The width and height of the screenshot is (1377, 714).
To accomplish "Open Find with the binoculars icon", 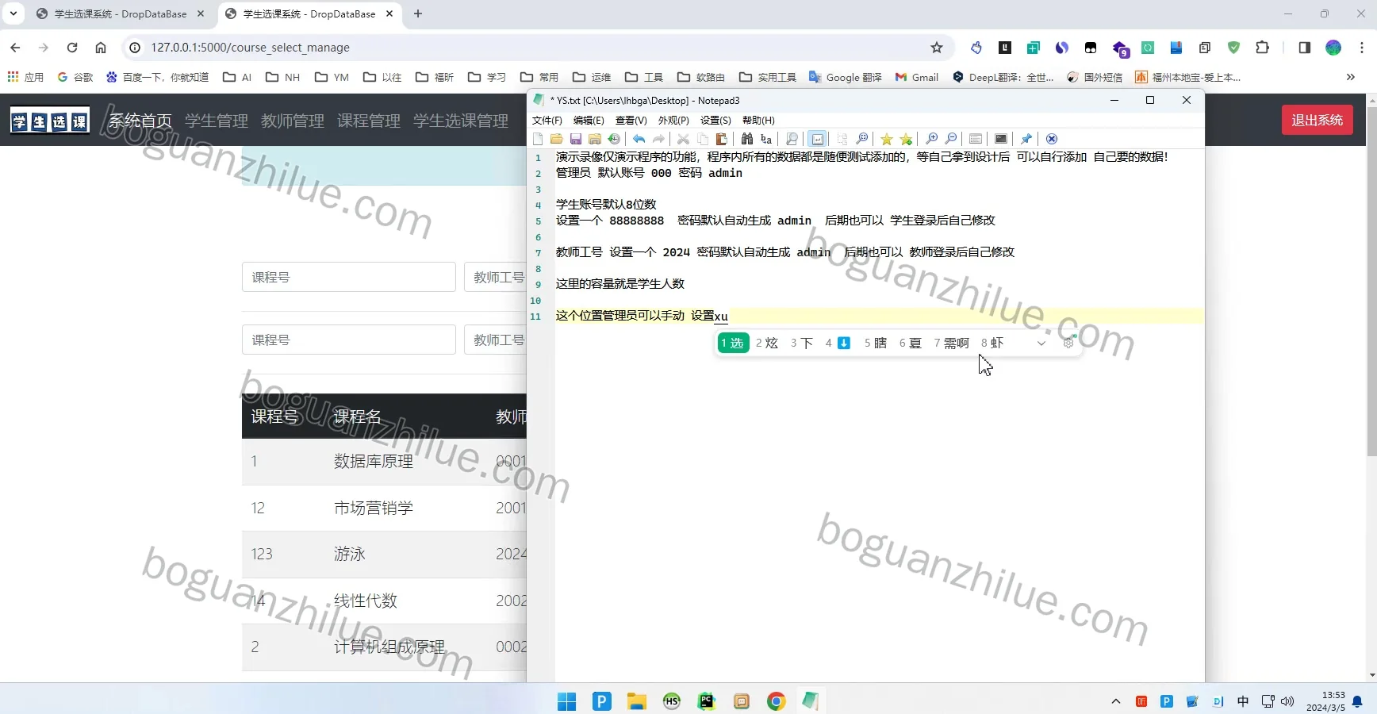I will (746, 139).
